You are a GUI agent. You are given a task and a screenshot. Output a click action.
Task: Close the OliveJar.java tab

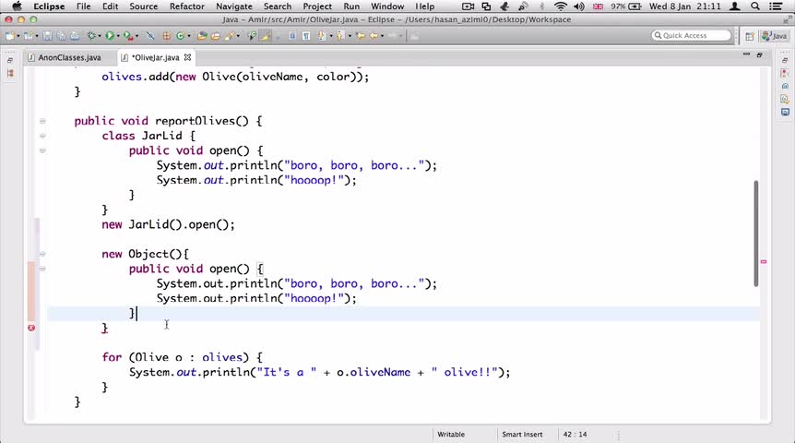187,57
